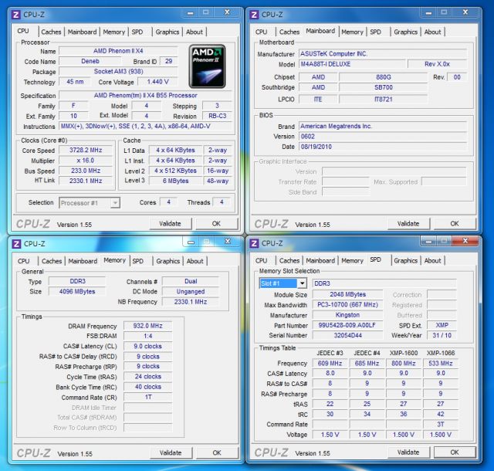The height and width of the screenshot is (471, 494).
Task: Open About tab in the CPU window
Action: (195, 32)
